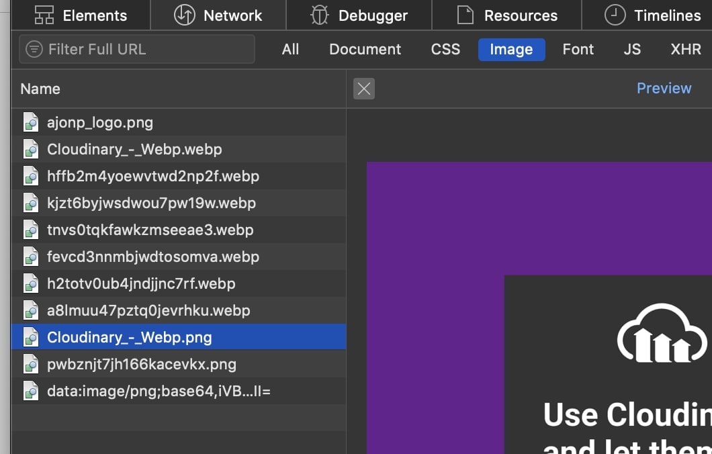Image resolution: width=712 pixels, height=454 pixels.
Task: Click file icon beside a8lmuu47pztq0jevrhku.webp
Action: point(31,310)
